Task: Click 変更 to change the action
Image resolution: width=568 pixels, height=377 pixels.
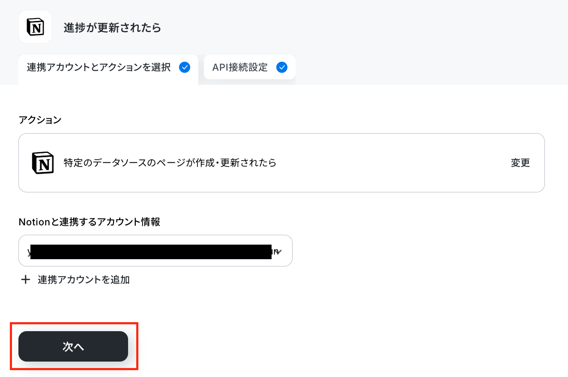Action: (x=520, y=163)
